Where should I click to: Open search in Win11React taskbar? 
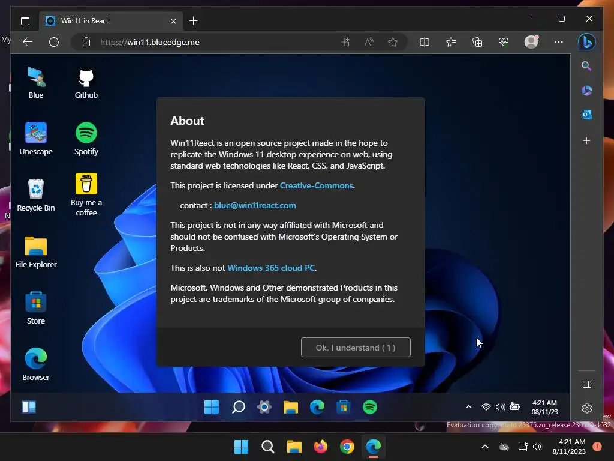coord(238,407)
